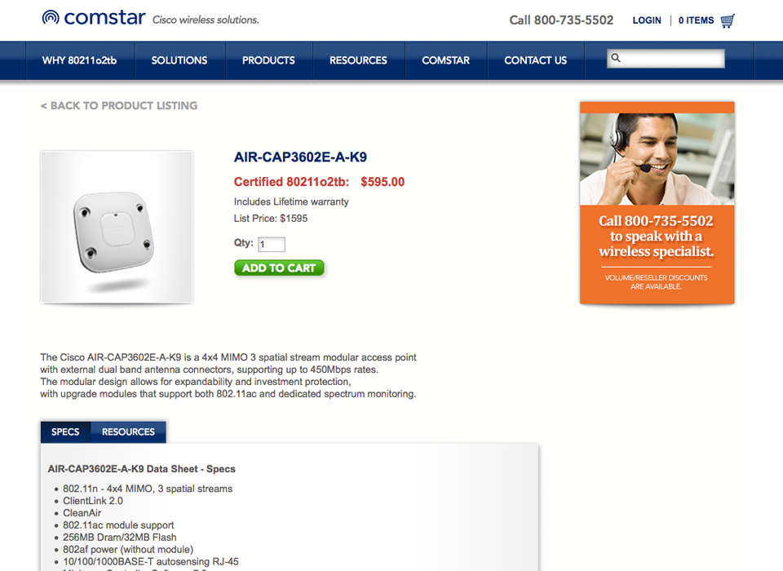Focus the Qty input field

point(271,244)
